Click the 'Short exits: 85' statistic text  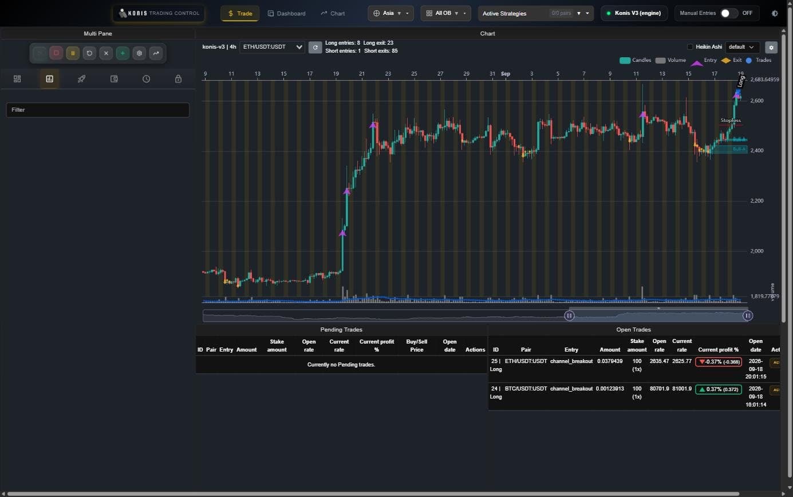(x=381, y=51)
